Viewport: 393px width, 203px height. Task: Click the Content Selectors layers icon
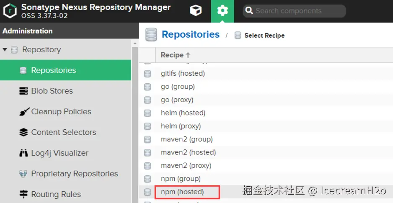coord(23,132)
